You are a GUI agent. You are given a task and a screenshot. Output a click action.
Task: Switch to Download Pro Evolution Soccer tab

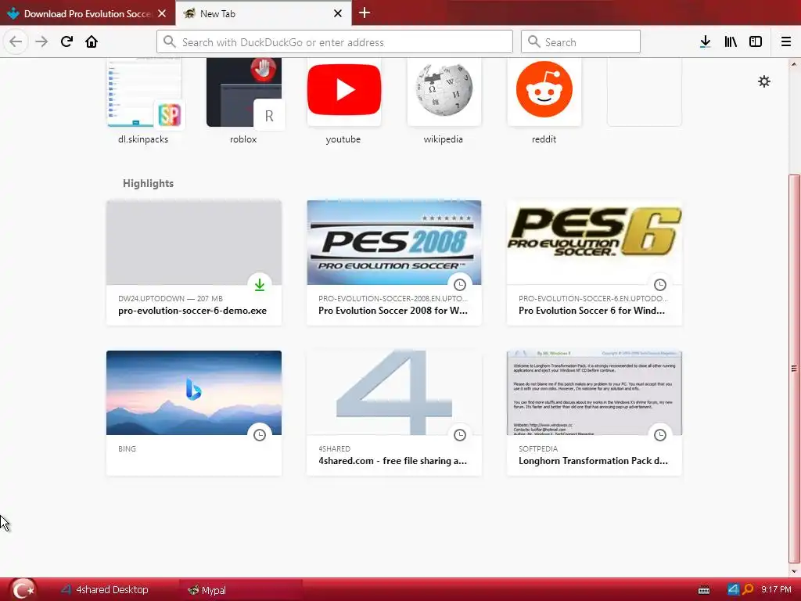88,13
